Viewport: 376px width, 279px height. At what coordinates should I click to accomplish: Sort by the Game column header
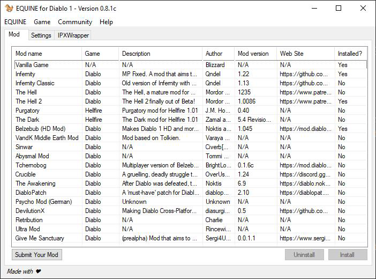pyautogui.click(x=100, y=54)
